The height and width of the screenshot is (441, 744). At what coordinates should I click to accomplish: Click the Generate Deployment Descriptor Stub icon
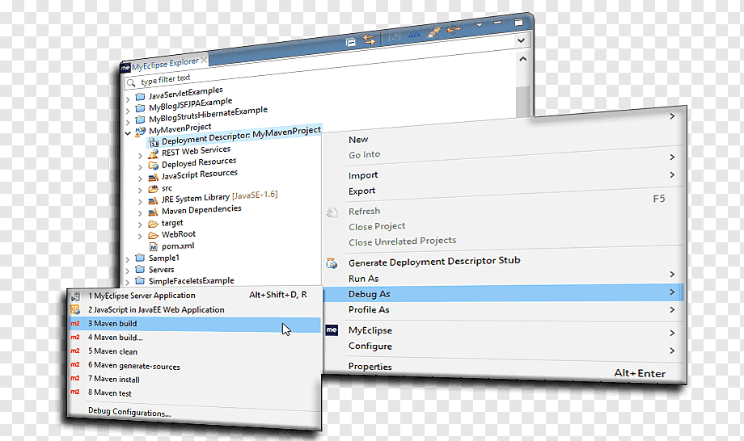click(x=332, y=263)
